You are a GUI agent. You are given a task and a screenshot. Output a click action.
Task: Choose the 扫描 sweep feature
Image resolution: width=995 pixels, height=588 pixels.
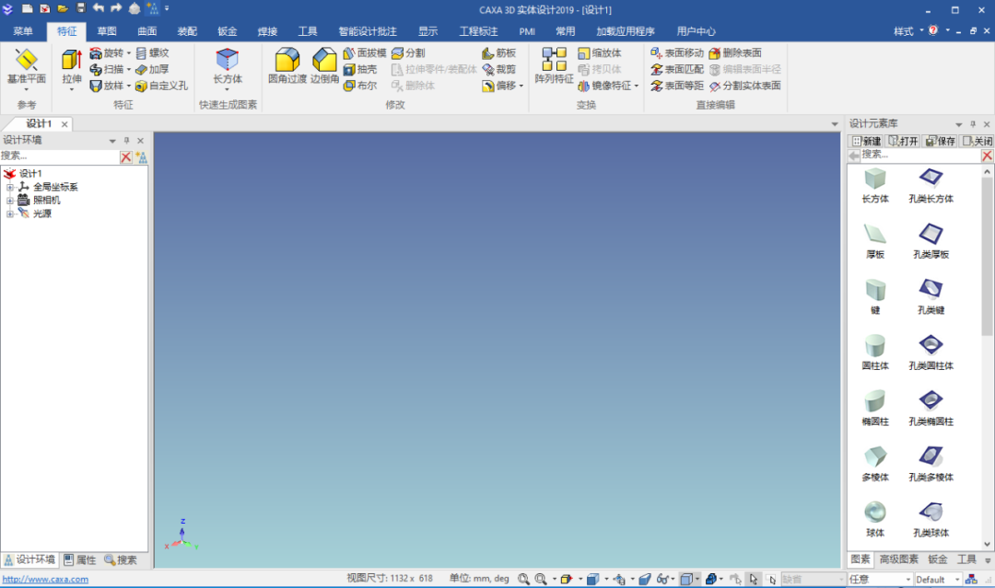click(x=107, y=69)
